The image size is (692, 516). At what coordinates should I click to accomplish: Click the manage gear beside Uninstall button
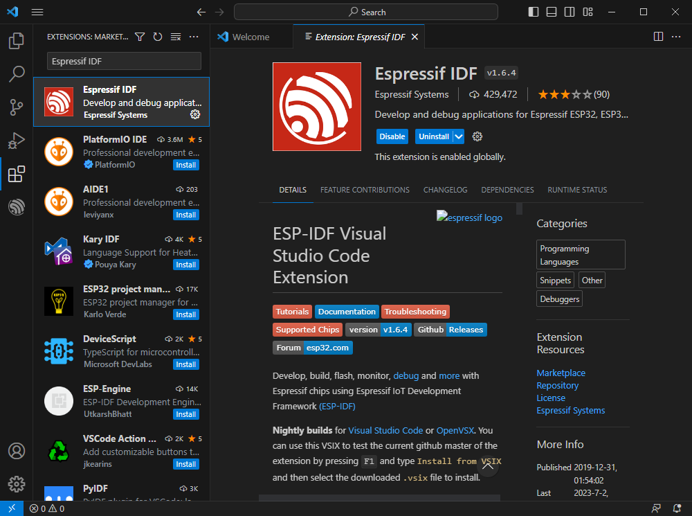pos(477,136)
